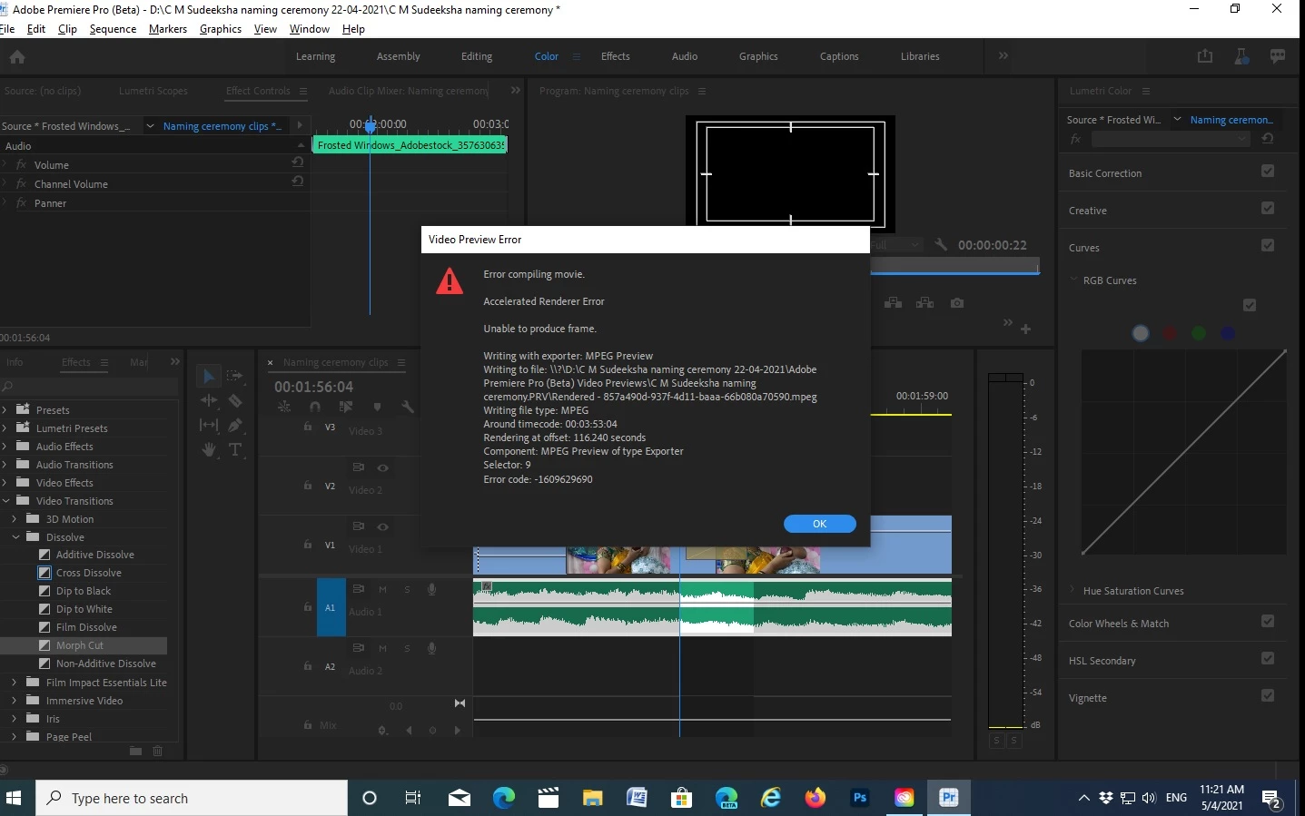1305x816 pixels.
Task: Open the Lumetri effect instance dropdown
Action: point(1172,139)
